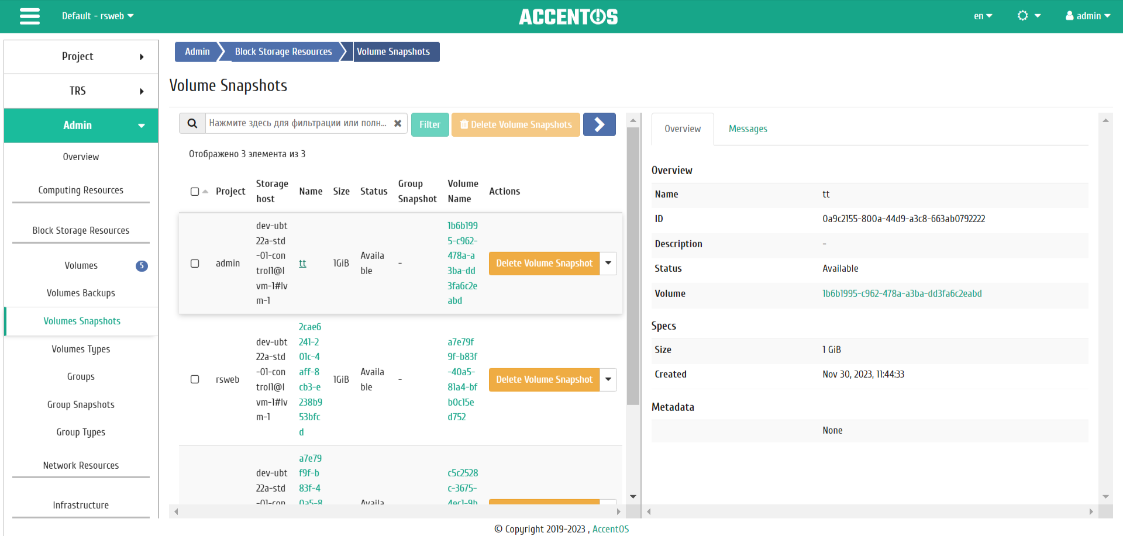Click the Created date Nov 30, 2023
This screenshot has height=536, width=1123.
(863, 374)
